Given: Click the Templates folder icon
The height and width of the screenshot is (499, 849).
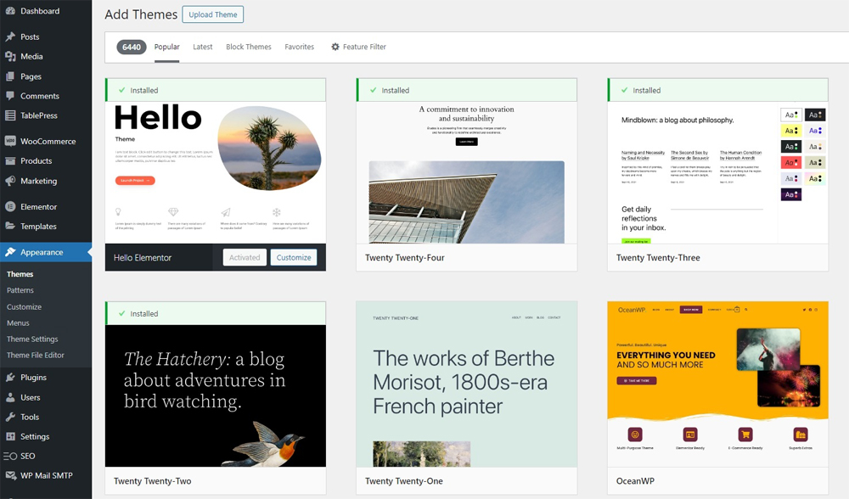Looking at the screenshot, I should 10,227.
